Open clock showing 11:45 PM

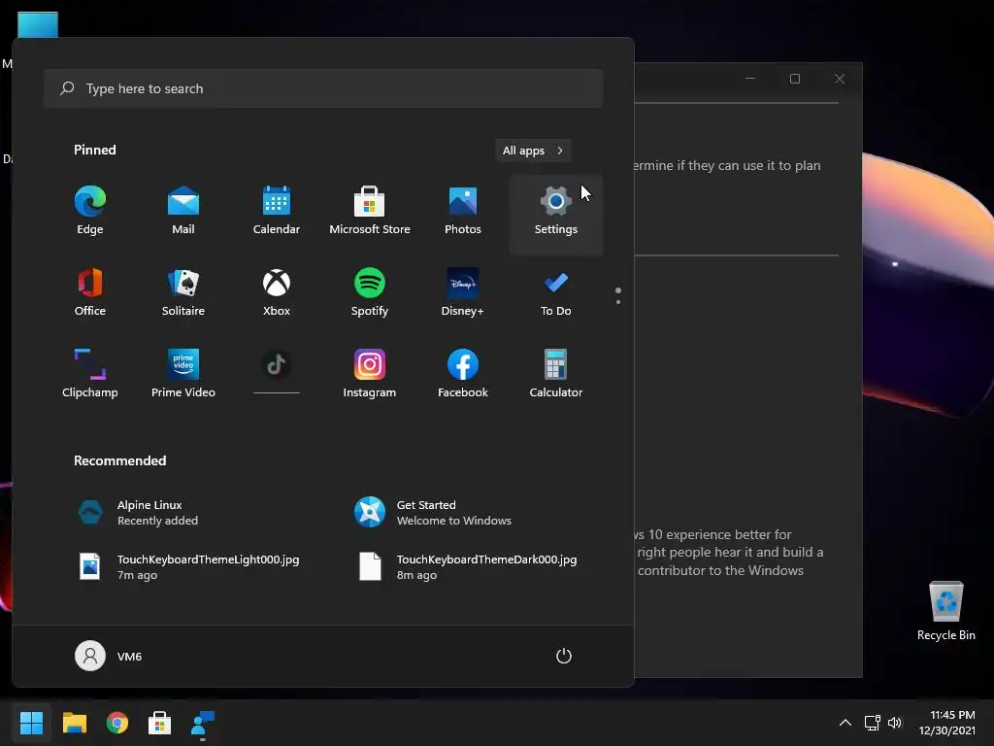click(x=947, y=723)
